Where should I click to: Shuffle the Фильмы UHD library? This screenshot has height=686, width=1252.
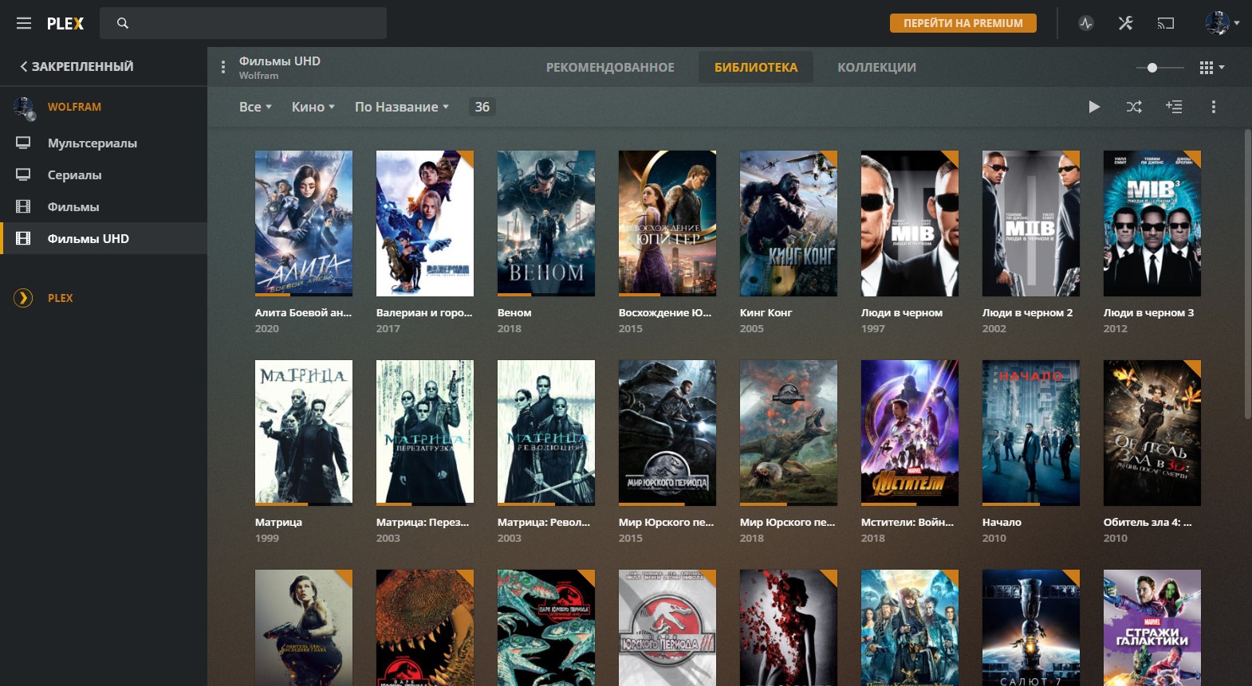coord(1133,107)
